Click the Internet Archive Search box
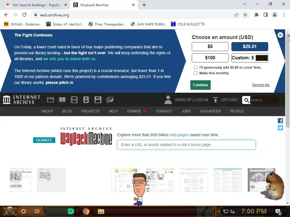Image resolution: width=290 pixels, height=217 pixels. 265,100
